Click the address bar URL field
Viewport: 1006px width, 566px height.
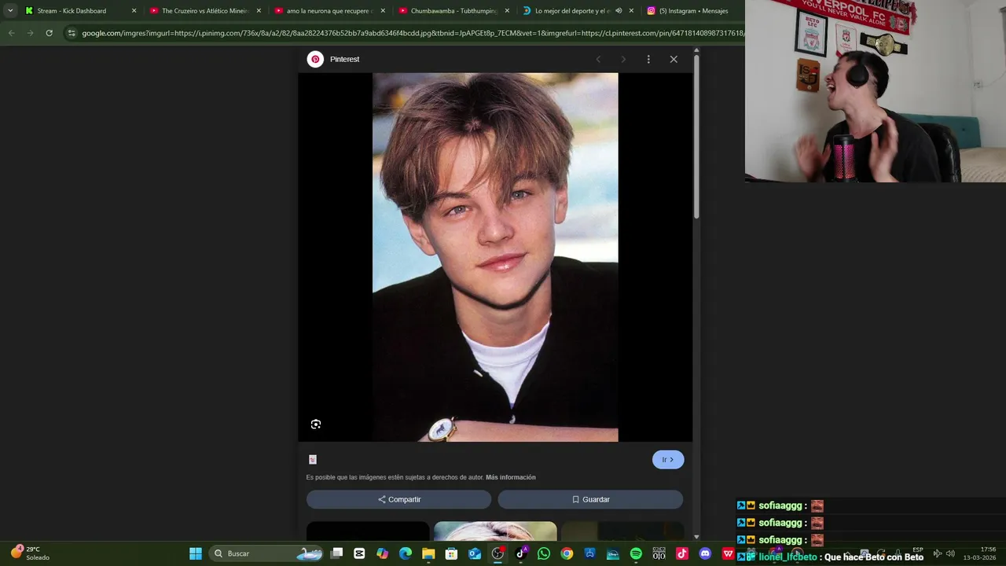(x=413, y=33)
